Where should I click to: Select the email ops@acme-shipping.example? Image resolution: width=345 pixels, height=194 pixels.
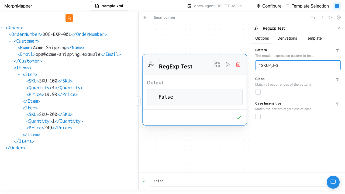tap(68, 54)
